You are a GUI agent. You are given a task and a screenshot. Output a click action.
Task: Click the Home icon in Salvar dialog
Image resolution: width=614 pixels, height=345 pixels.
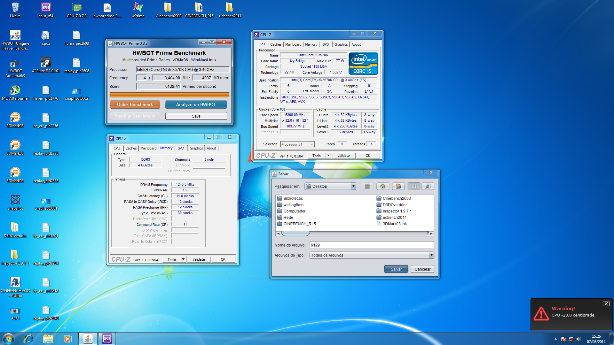(383, 186)
